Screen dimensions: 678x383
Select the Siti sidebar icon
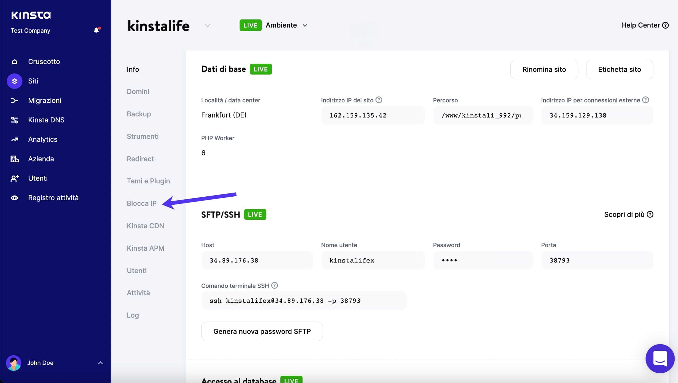pyautogui.click(x=14, y=81)
